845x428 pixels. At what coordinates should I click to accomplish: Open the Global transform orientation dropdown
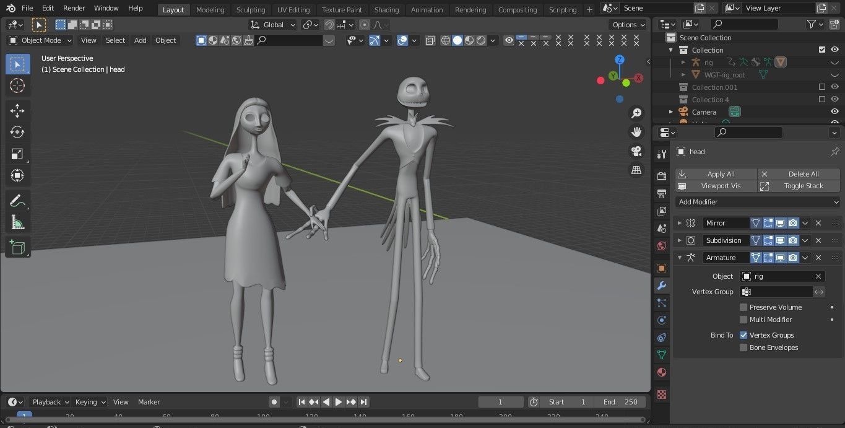coord(272,25)
